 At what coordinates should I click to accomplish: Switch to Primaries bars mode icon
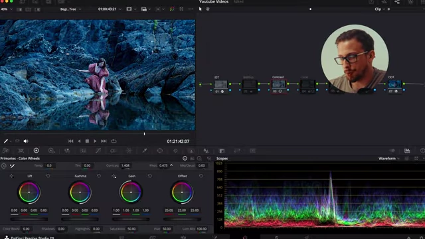(x=192, y=159)
